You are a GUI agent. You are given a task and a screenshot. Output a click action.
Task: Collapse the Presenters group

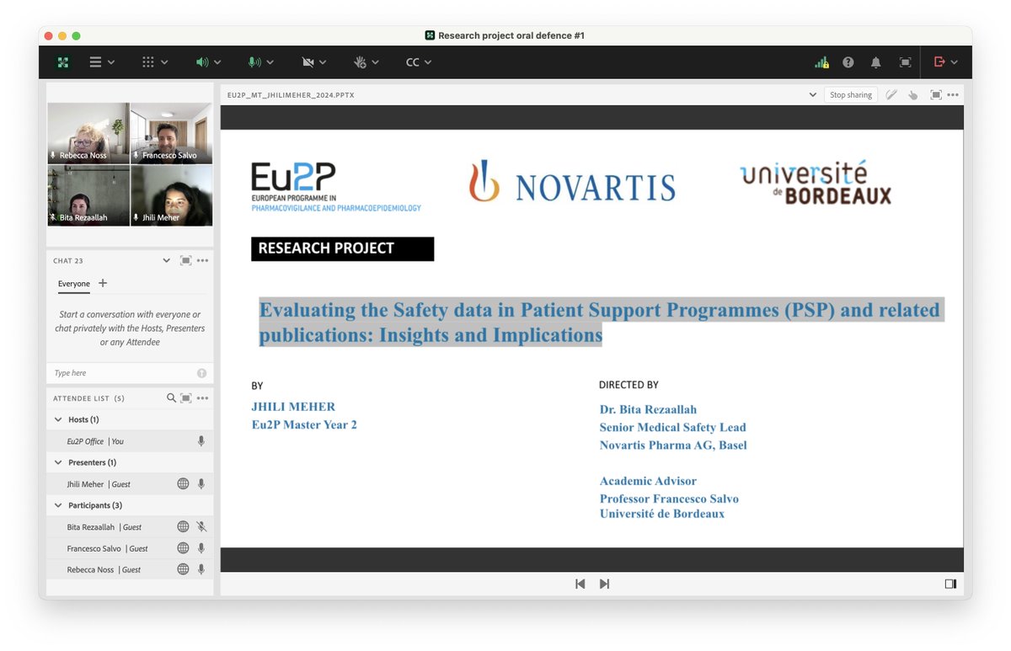(58, 462)
